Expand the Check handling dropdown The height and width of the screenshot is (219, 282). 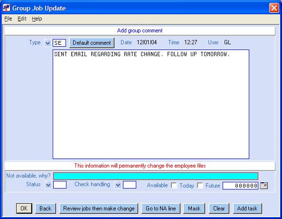(118, 185)
